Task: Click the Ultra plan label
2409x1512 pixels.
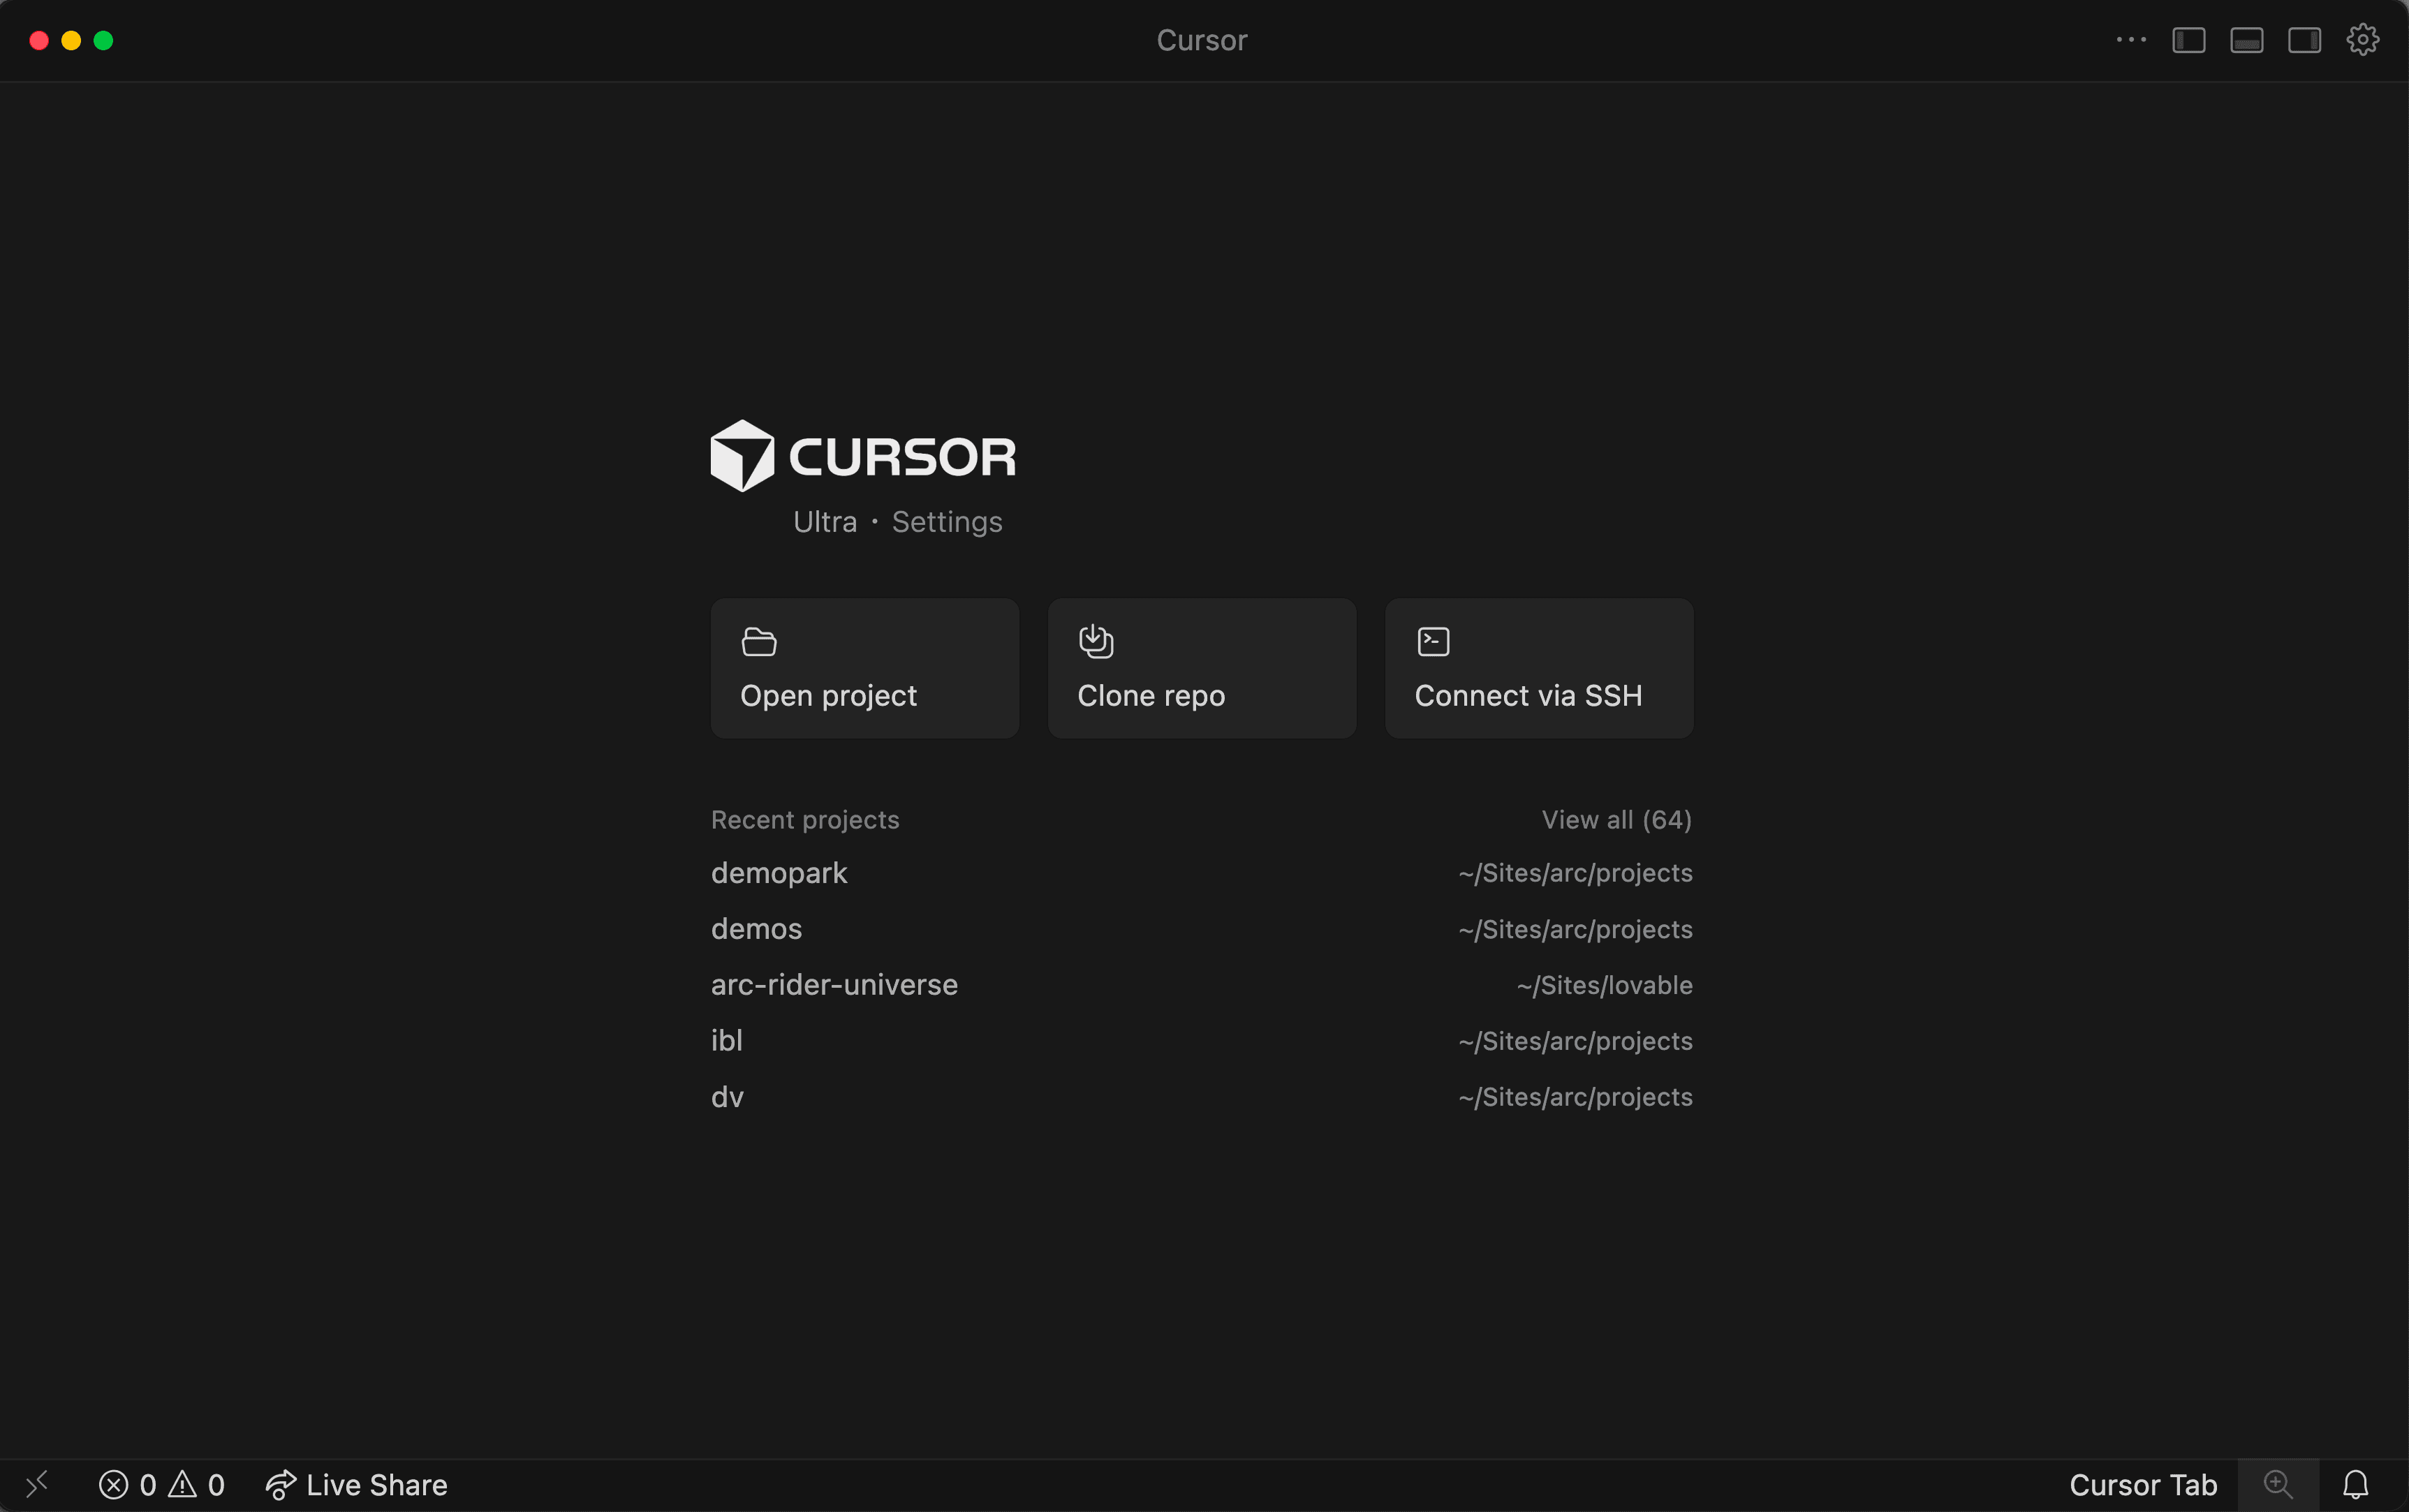Action: point(824,522)
